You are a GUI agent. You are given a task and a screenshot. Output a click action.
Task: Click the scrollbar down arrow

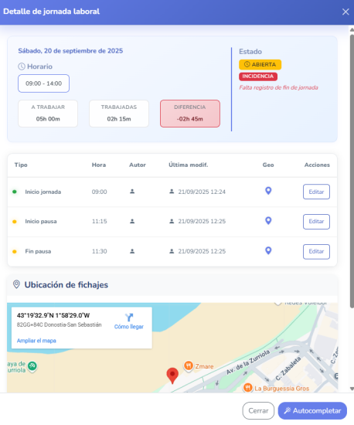pyautogui.click(x=352, y=389)
